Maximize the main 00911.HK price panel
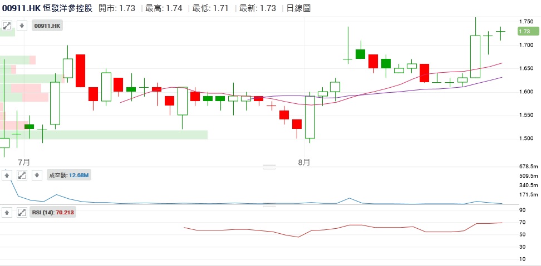This screenshot has width=541, height=266. (x=7, y=26)
